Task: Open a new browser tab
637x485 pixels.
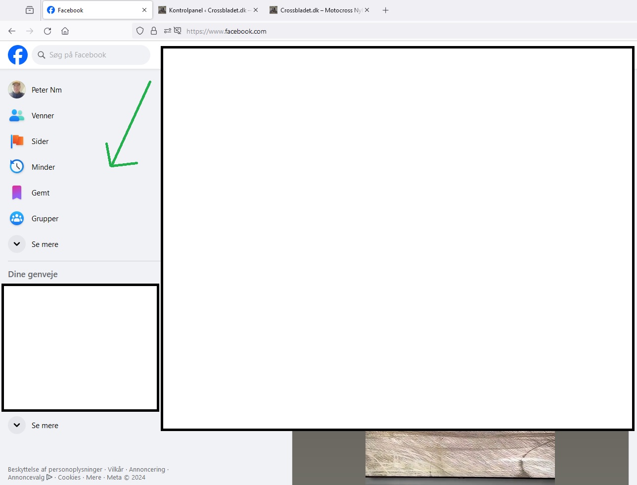Action: click(386, 10)
